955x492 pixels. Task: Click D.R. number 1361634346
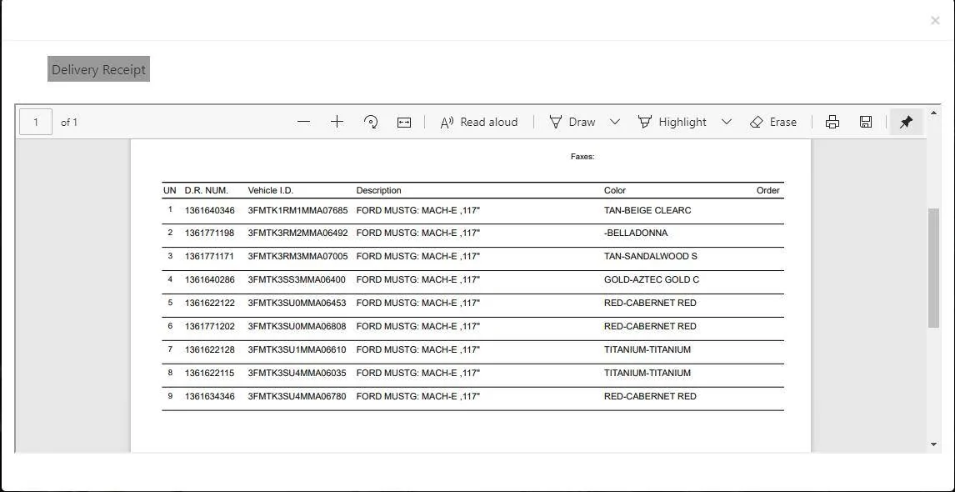tap(209, 396)
